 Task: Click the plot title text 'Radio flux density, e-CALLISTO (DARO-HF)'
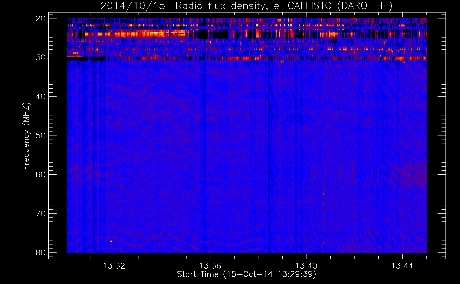click(x=284, y=6)
